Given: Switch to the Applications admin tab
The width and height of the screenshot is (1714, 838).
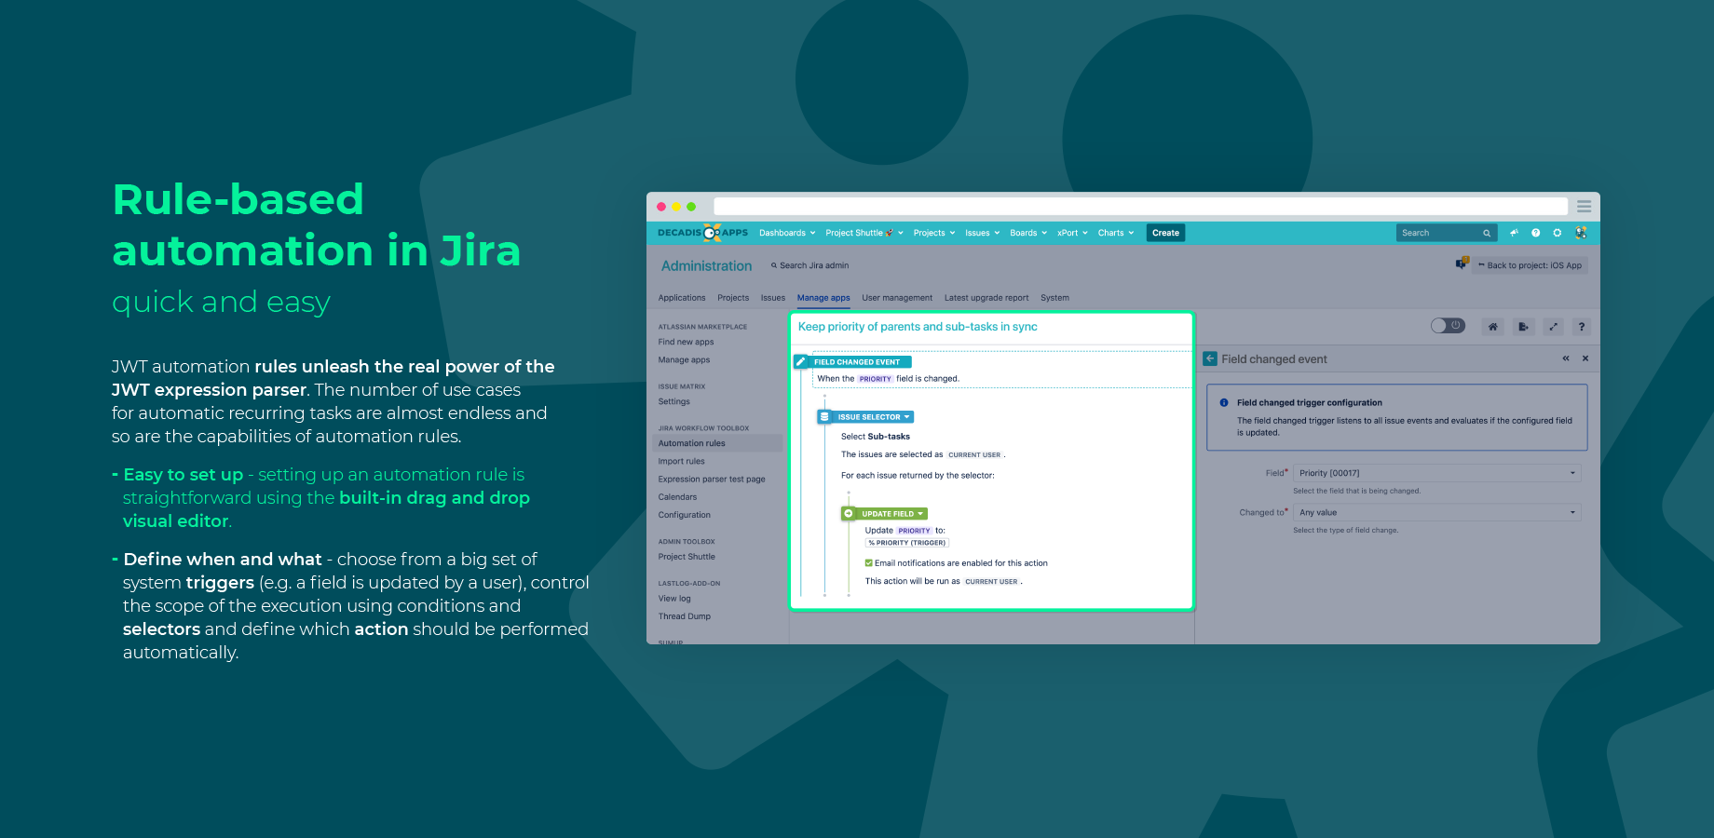Looking at the screenshot, I should (682, 298).
